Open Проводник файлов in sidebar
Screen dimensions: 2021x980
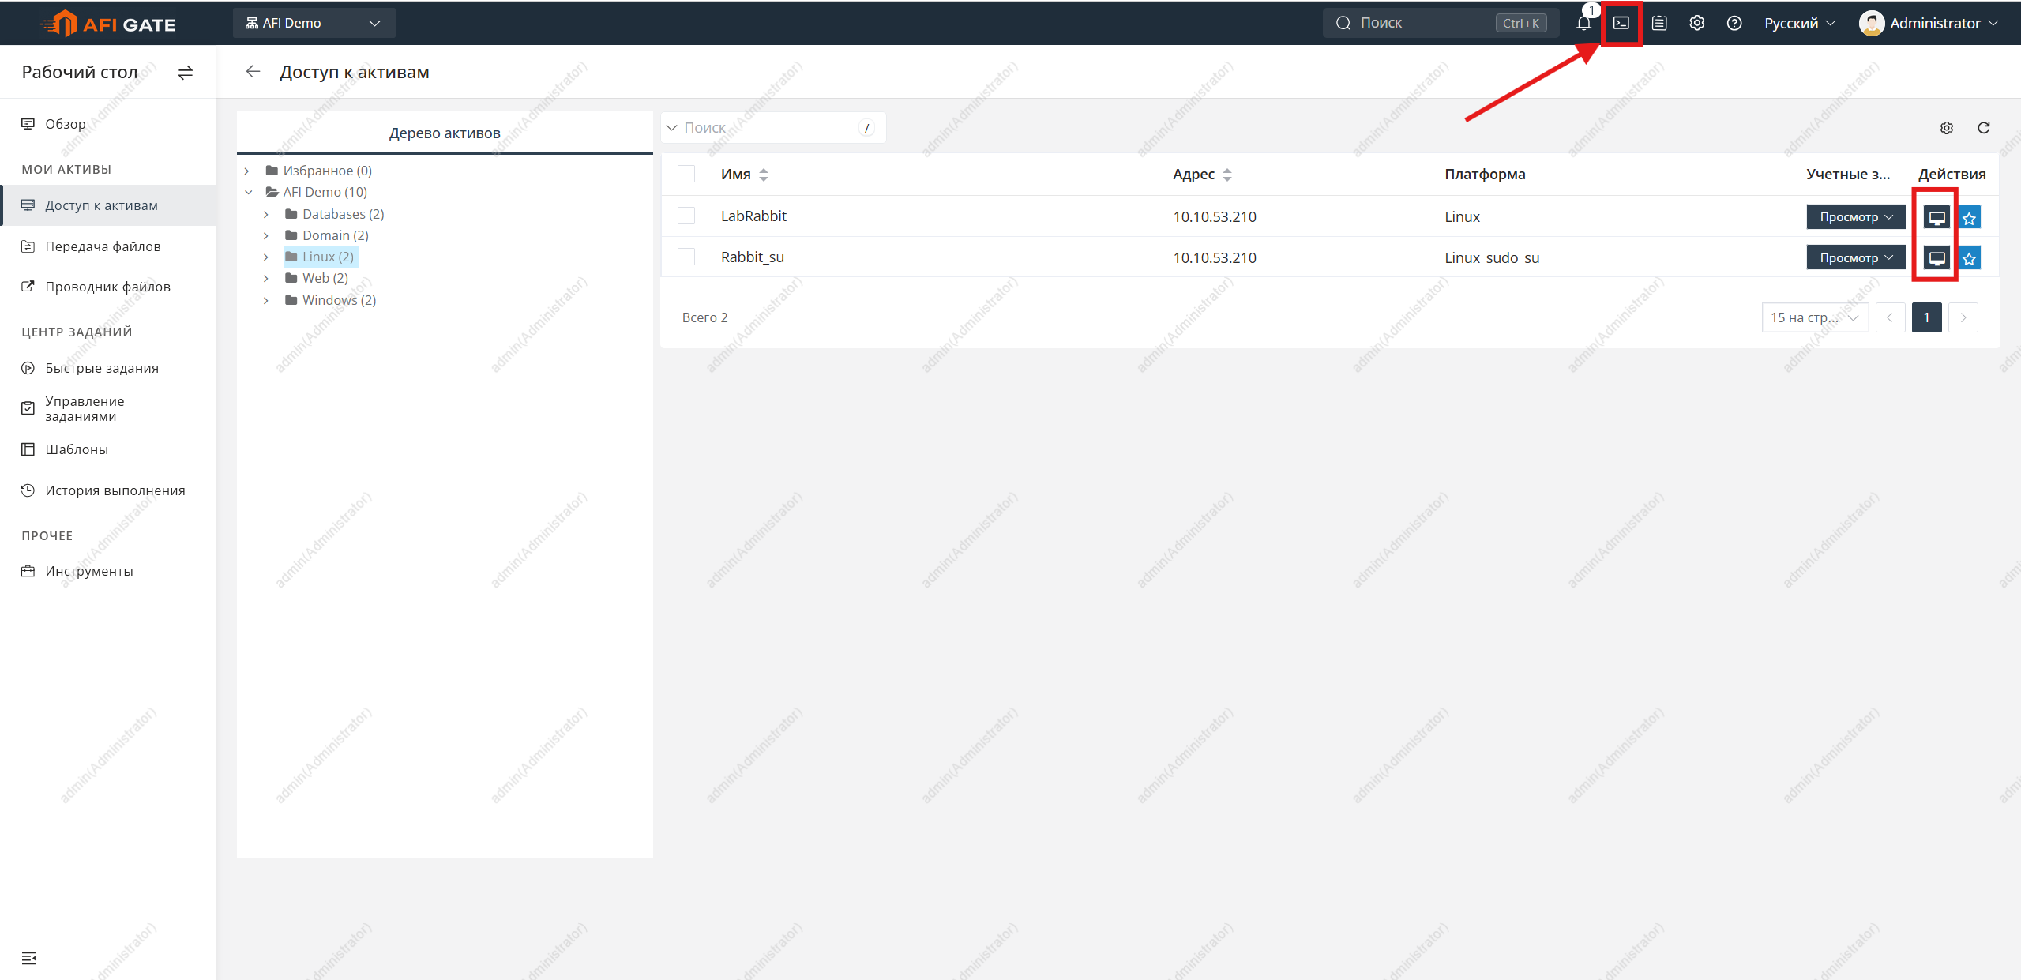tap(108, 287)
